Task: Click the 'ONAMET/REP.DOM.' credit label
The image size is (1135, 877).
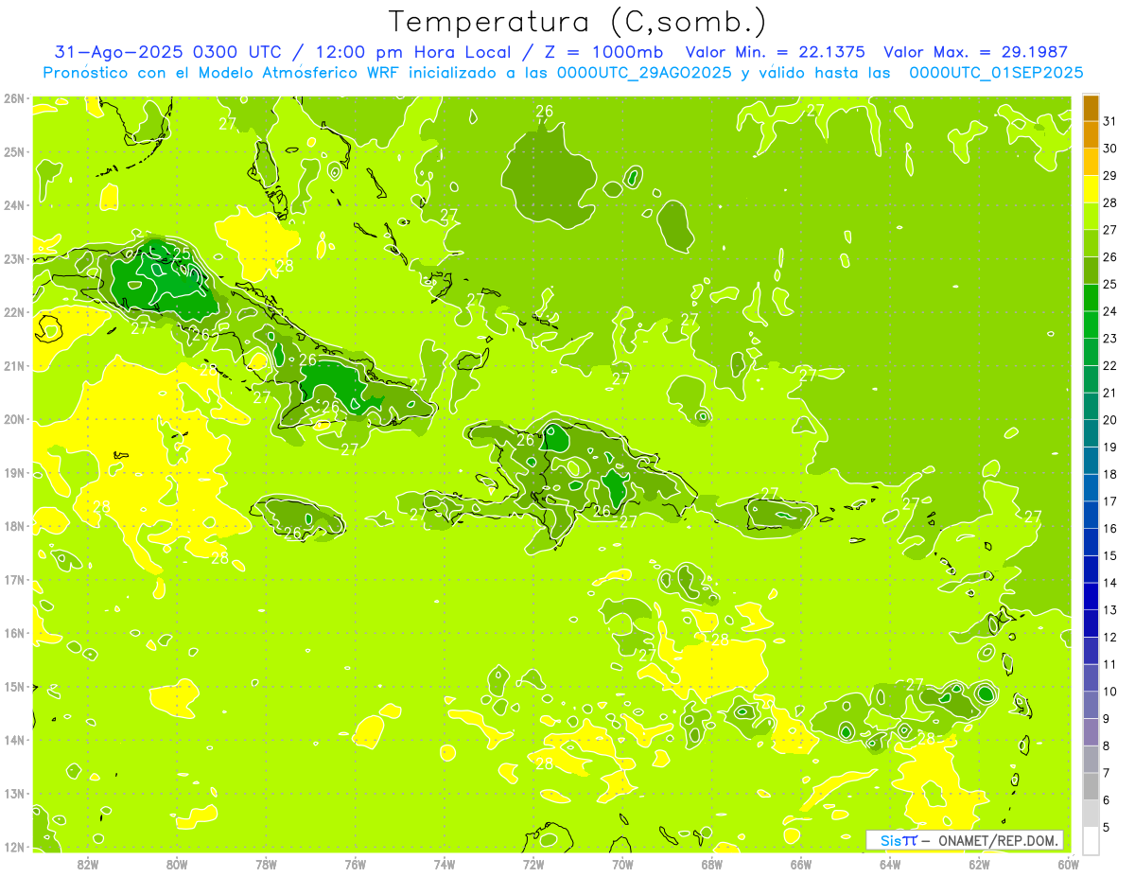Action: (996, 840)
